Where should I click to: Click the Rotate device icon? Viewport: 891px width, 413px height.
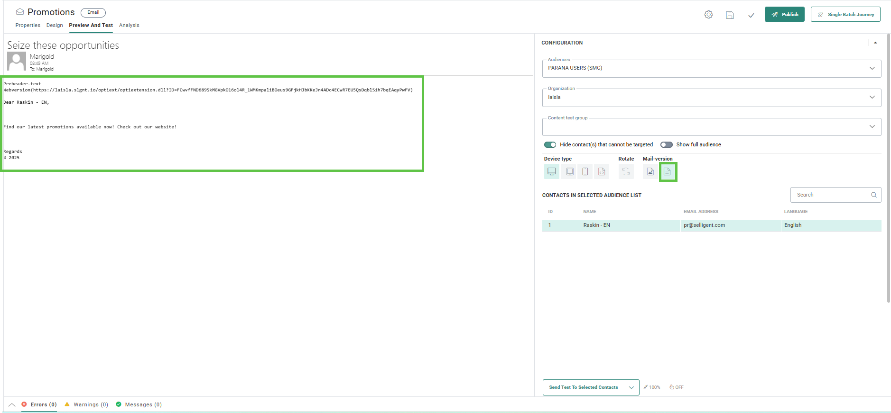point(626,171)
